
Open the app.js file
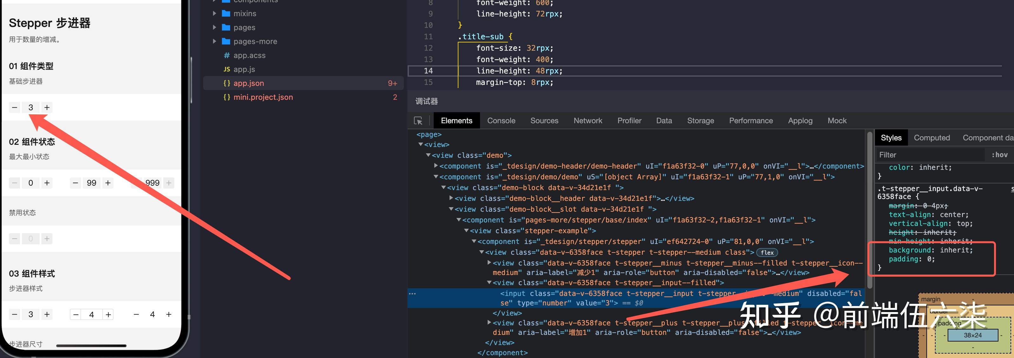pyautogui.click(x=244, y=69)
